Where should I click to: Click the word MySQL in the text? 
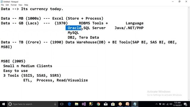pos(73,33)
